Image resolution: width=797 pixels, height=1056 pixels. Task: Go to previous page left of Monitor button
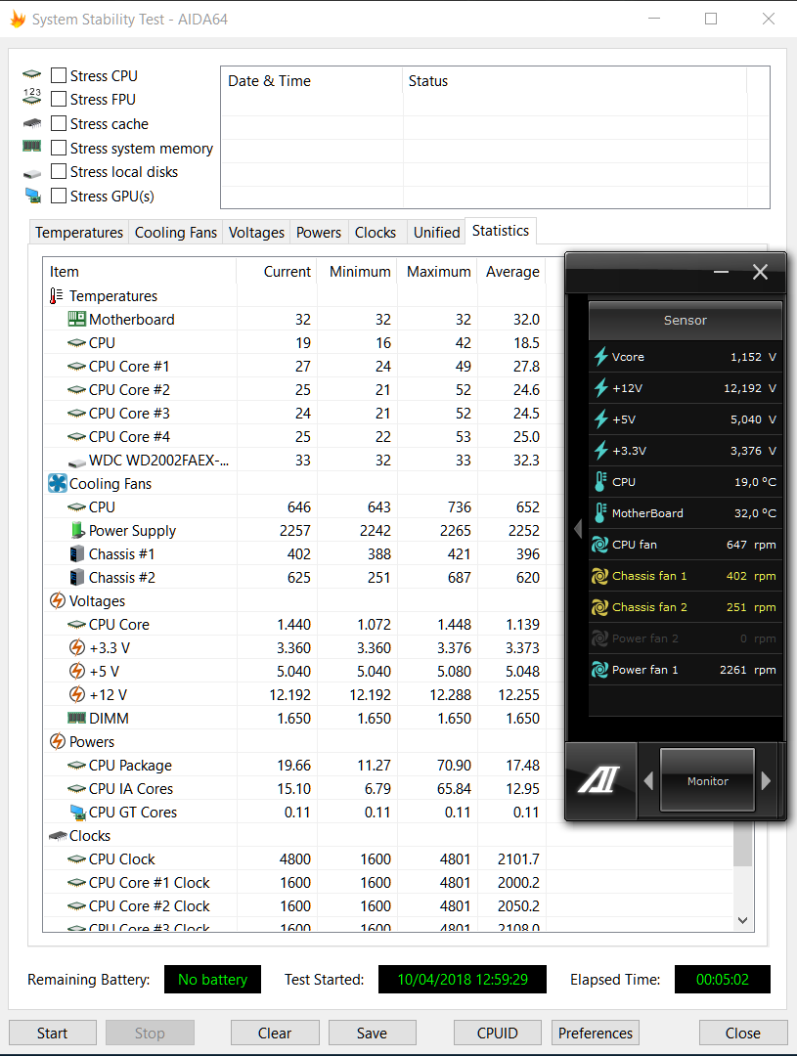648,780
